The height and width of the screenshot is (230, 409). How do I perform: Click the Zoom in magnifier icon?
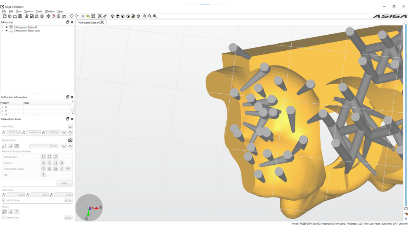(x=145, y=16)
